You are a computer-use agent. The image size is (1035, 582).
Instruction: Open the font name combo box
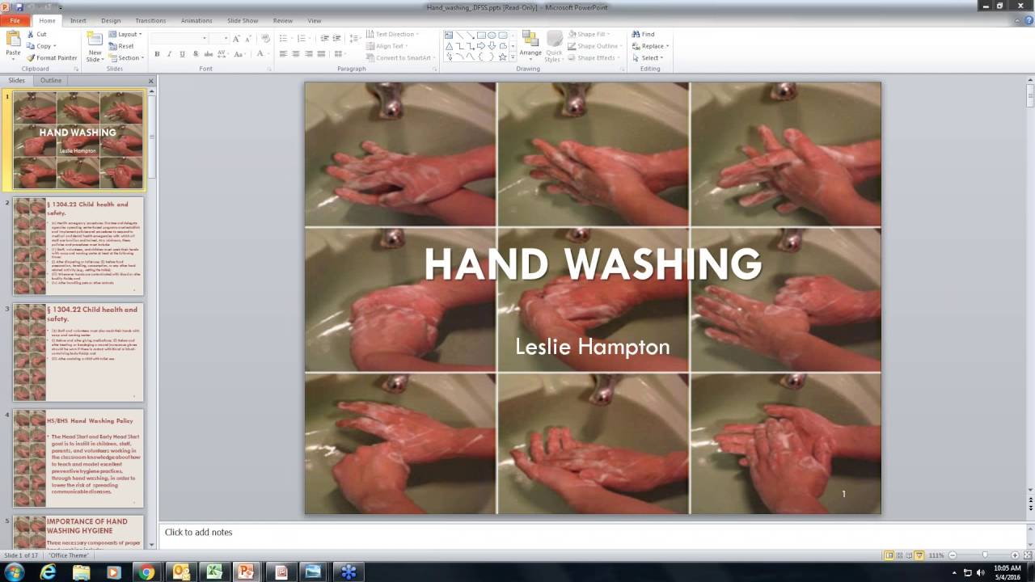(x=179, y=38)
